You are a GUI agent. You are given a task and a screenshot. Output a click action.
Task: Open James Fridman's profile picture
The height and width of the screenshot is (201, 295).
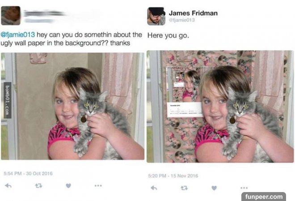pos(156,16)
